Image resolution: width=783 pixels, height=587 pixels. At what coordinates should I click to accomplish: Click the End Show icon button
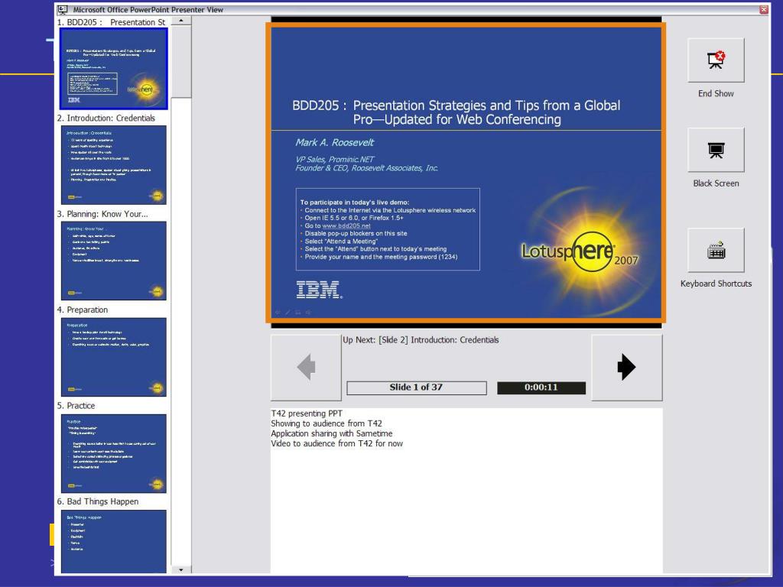(x=716, y=60)
